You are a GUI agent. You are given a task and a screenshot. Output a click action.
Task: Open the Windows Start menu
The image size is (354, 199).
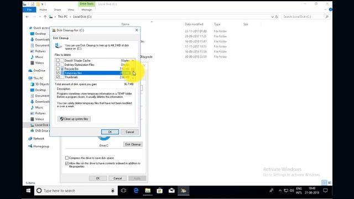click(28, 191)
